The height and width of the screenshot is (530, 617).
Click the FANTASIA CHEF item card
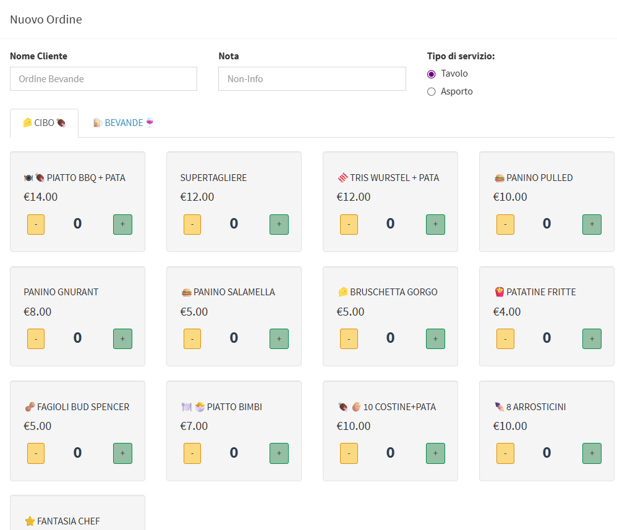point(77,514)
